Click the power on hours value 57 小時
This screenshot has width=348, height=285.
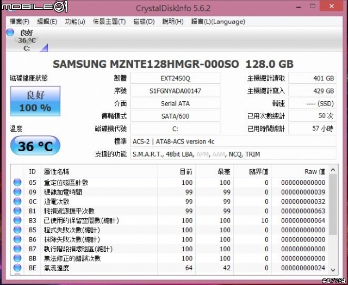click(x=312, y=129)
